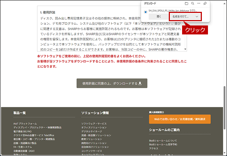This screenshot has width=227, height=156.
Task: Click the ショールームのご案内 heading
Action: (x=164, y=130)
